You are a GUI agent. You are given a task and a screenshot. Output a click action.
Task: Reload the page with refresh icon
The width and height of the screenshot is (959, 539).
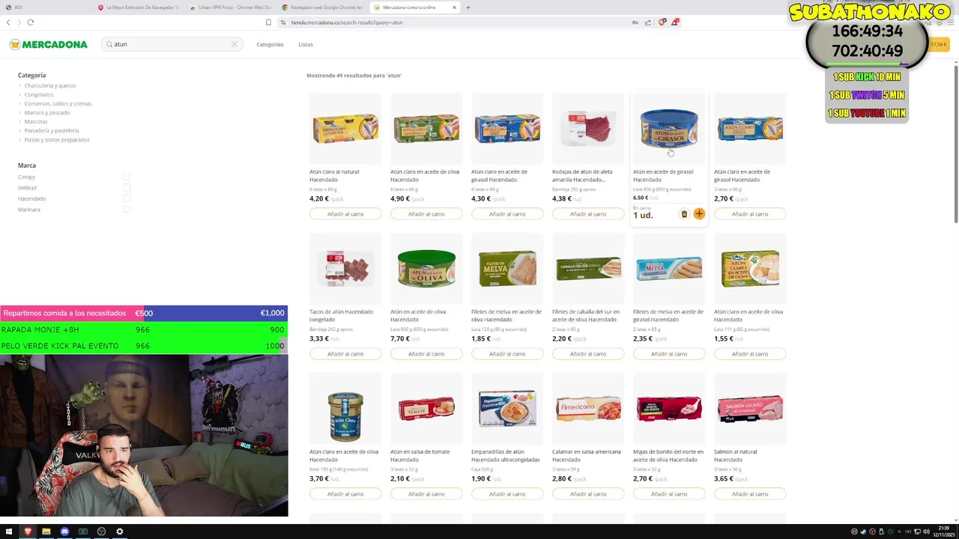(31, 22)
